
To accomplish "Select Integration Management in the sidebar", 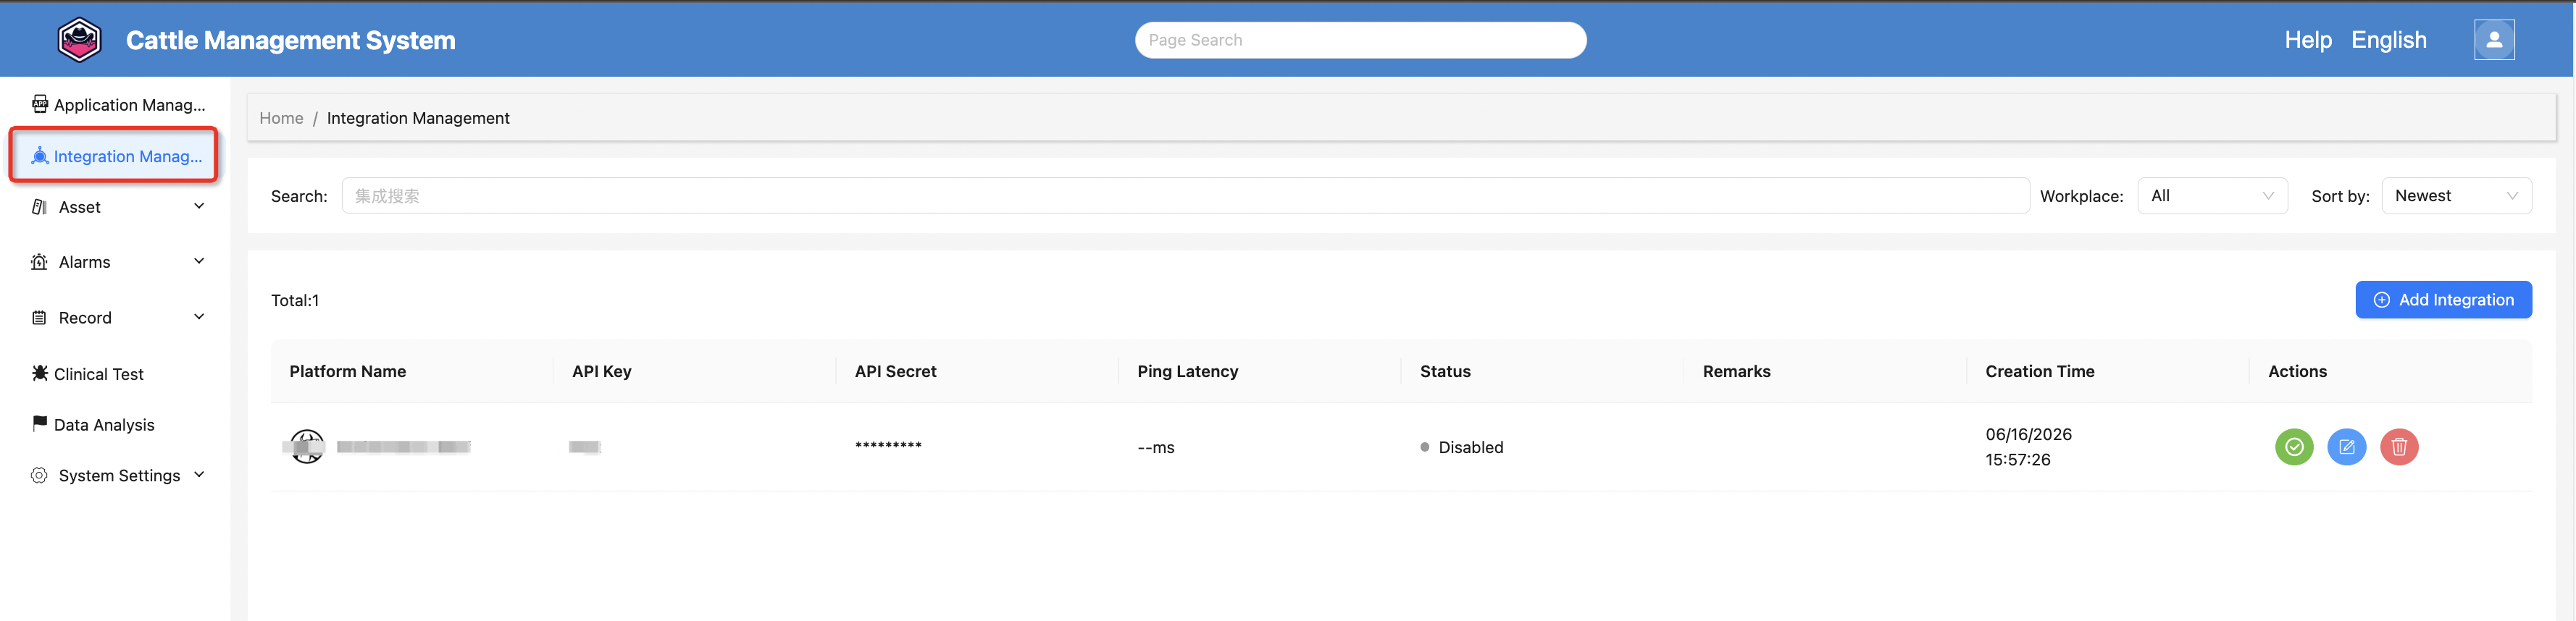I will (x=114, y=156).
